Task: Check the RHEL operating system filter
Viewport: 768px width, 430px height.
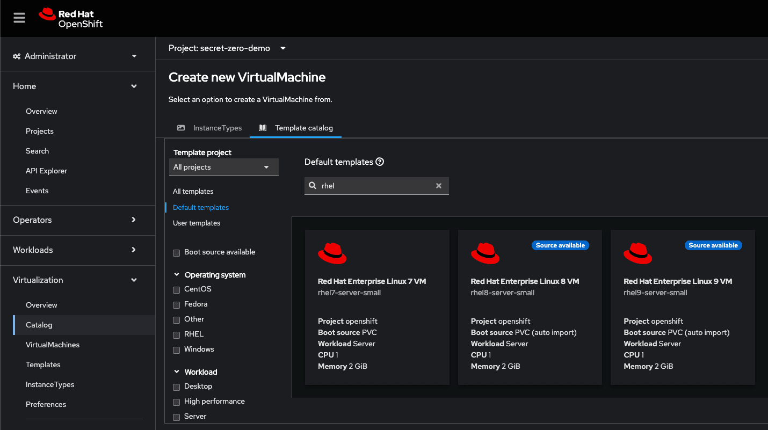Action: (176, 334)
